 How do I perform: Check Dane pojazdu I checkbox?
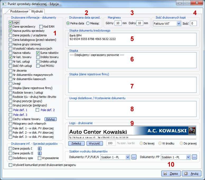11,148
